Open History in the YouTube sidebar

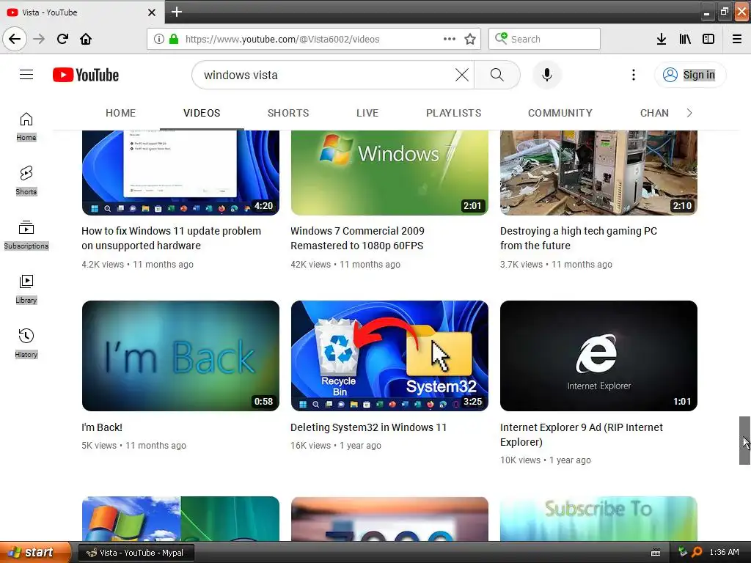pos(26,343)
